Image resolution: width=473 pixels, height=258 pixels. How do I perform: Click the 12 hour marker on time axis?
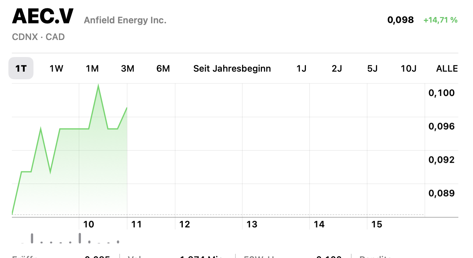[x=185, y=224]
